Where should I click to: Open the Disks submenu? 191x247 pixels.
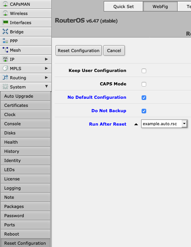coord(25,133)
